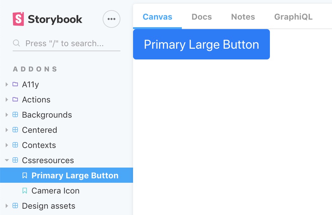Collapse the Cssresources section
The width and height of the screenshot is (332, 215).
7,160
